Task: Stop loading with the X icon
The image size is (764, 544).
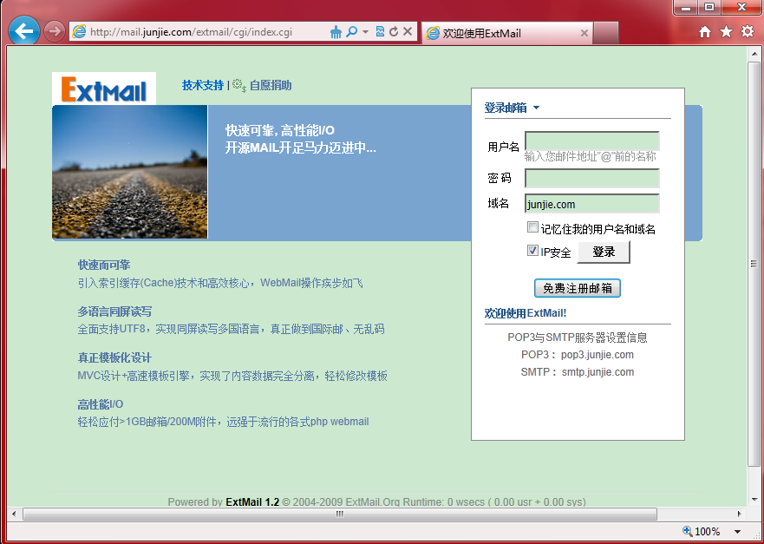Action: point(408,32)
